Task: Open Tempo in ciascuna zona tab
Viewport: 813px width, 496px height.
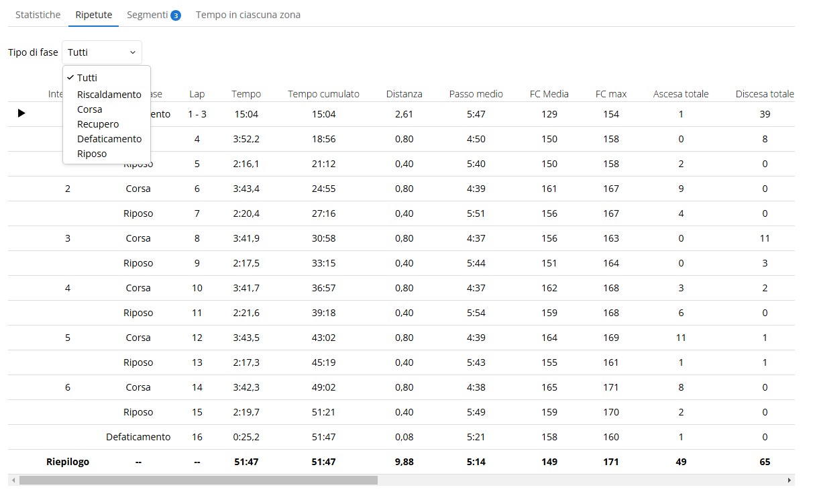Action: coord(248,14)
